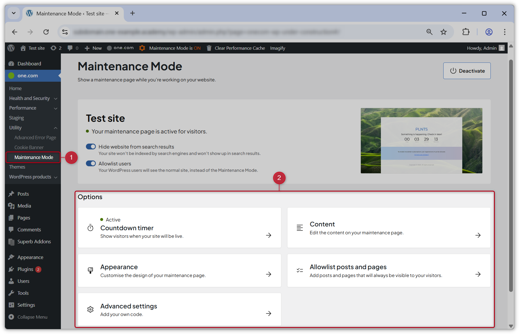Click the WordPress logo in the admin bar

coord(11,48)
